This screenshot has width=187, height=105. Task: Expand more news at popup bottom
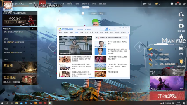coord(93,78)
